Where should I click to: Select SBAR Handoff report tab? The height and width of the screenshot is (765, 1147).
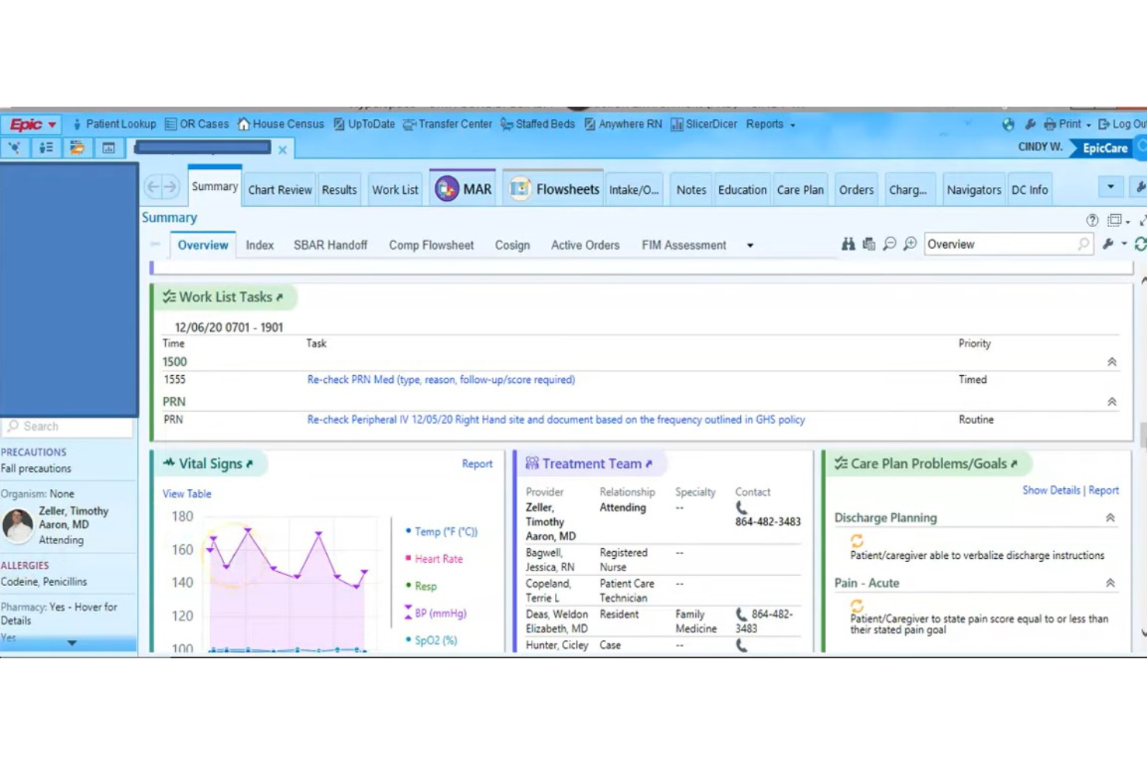[330, 245]
